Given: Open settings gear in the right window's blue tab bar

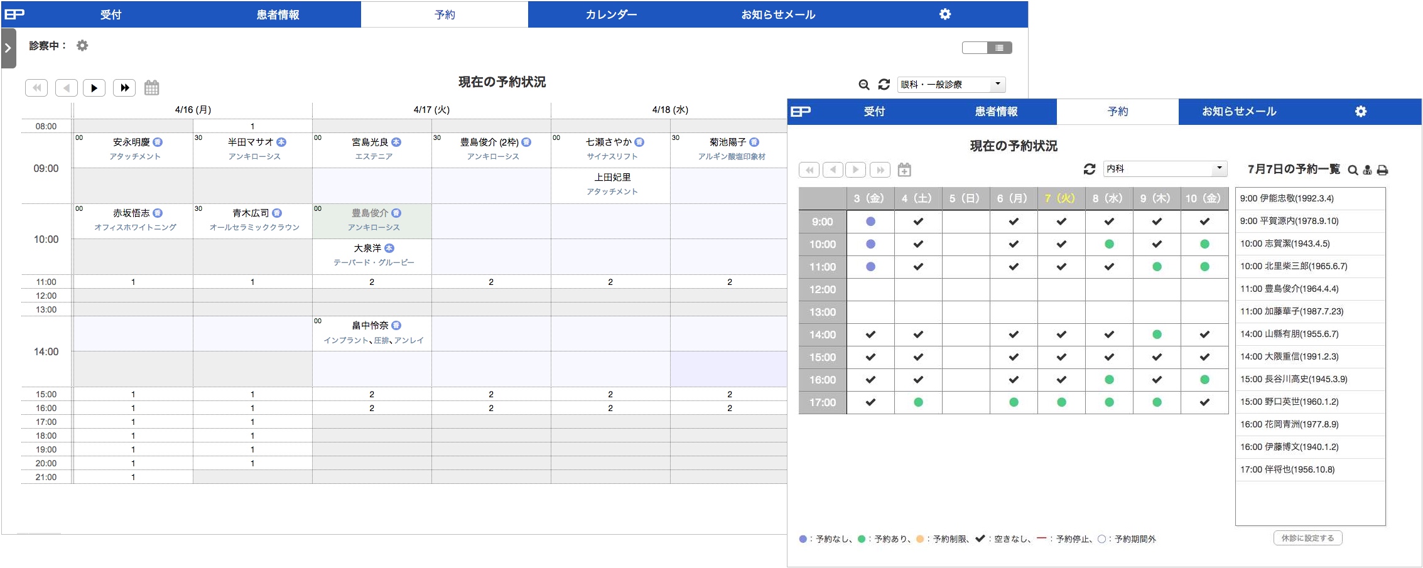Looking at the screenshot, I should [x=1361, y=111].
